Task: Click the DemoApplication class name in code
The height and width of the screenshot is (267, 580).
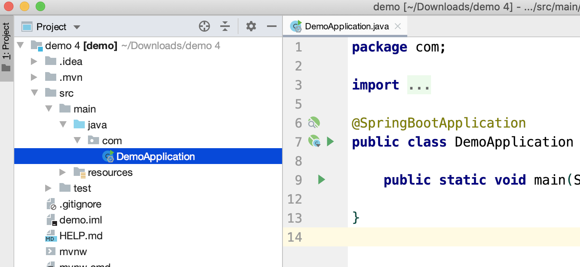Action: pos(514,142)
